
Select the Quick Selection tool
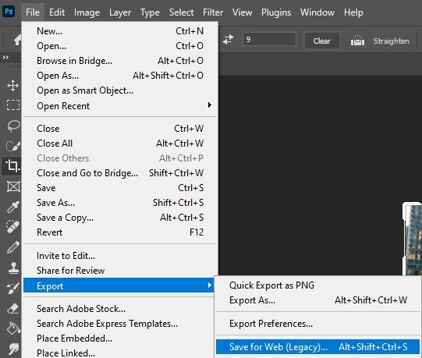coord(13,146)
